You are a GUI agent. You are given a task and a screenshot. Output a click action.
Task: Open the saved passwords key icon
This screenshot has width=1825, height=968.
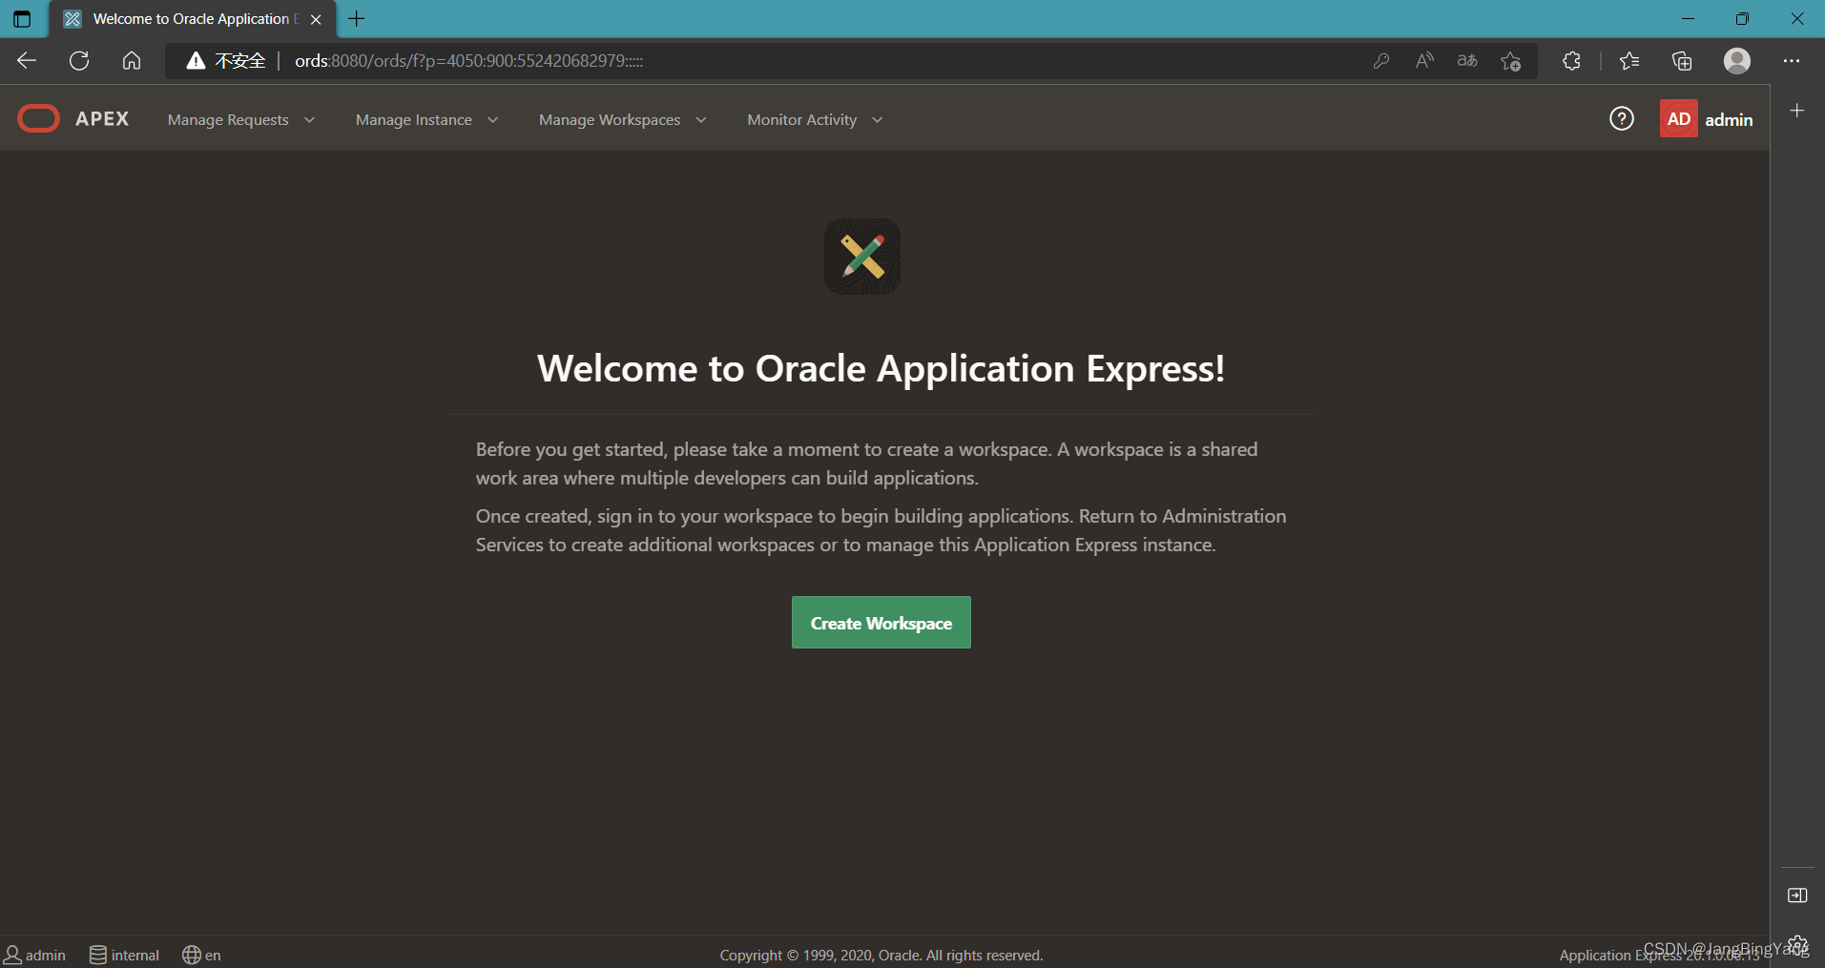click(x=1381, y=61)
